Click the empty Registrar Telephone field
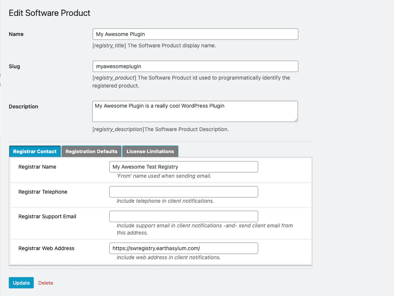This screenshot has height=296, width=394. (x=184, y=192)
